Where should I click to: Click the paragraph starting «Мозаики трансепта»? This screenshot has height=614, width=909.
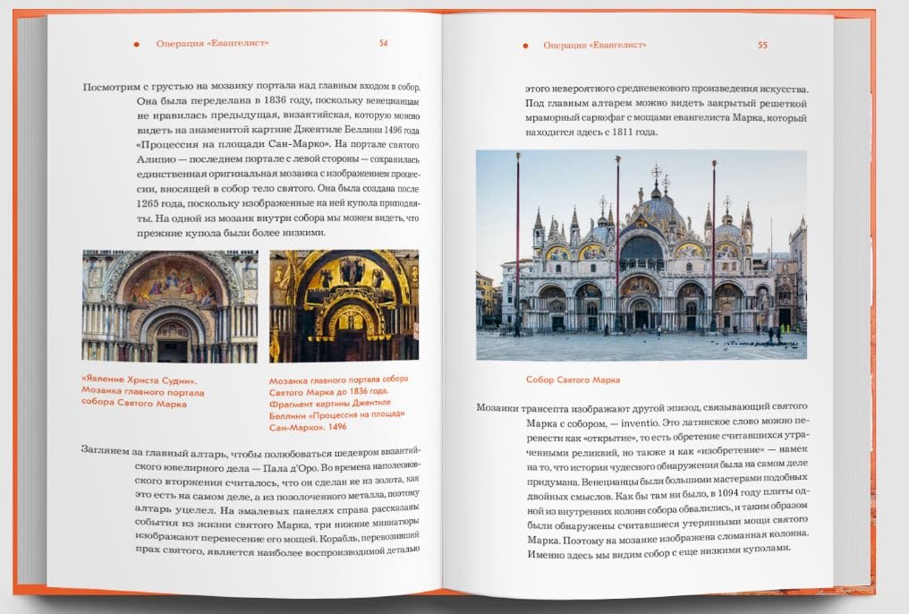[x=642, y=477]
